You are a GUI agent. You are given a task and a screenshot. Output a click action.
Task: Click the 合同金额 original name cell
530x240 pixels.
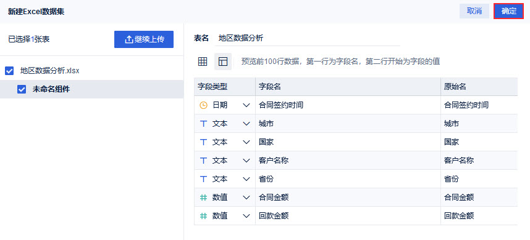(x=479, y=198)
